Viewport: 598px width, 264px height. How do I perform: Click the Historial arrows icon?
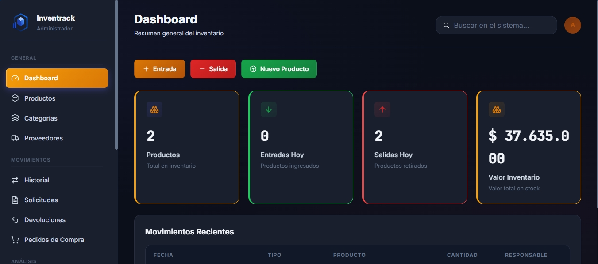15,180
